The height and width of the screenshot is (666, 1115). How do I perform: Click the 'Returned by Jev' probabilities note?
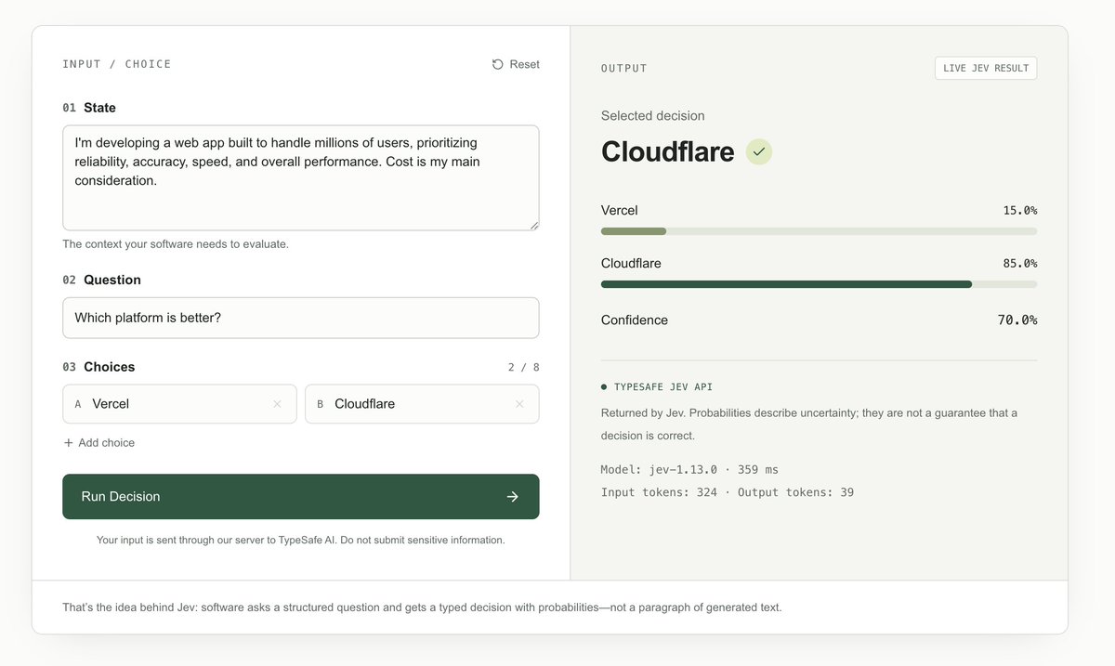pos(809,424)
